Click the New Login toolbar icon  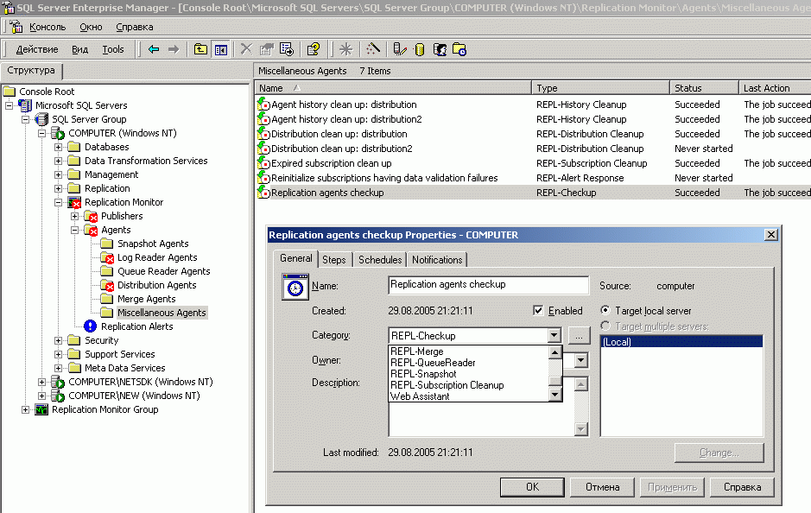(440, 49)
